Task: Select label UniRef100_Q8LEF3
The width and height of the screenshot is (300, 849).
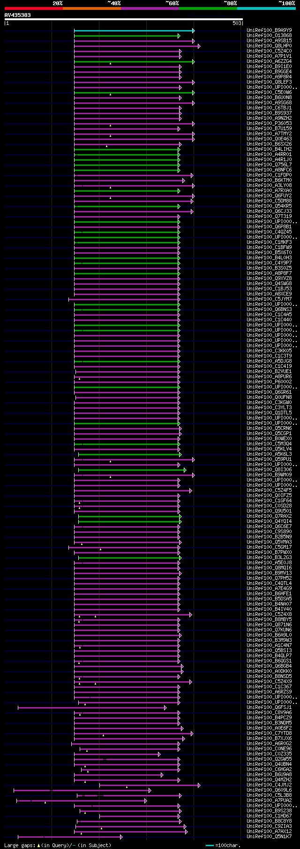Action: coord(269,82)
